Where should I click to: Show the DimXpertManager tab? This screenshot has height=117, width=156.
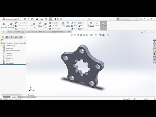coord(16,37)
